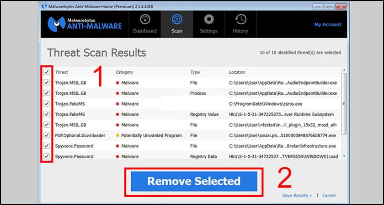The height and width of the screenshot is (205, 384).
Task: Select the PUP.Optional.Downloader threat name
Action: coord(80,135)
